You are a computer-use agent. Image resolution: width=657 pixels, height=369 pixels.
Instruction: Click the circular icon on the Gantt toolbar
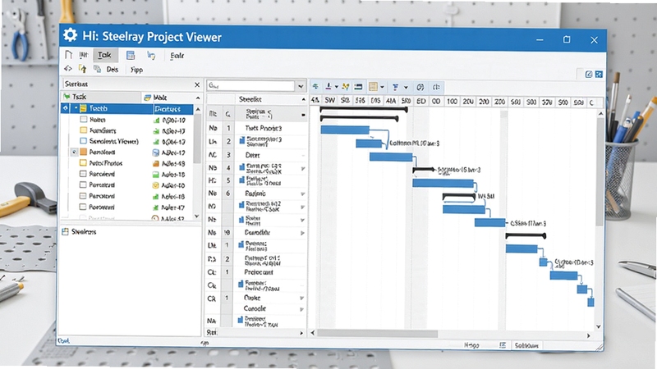(x=420, y=87)
